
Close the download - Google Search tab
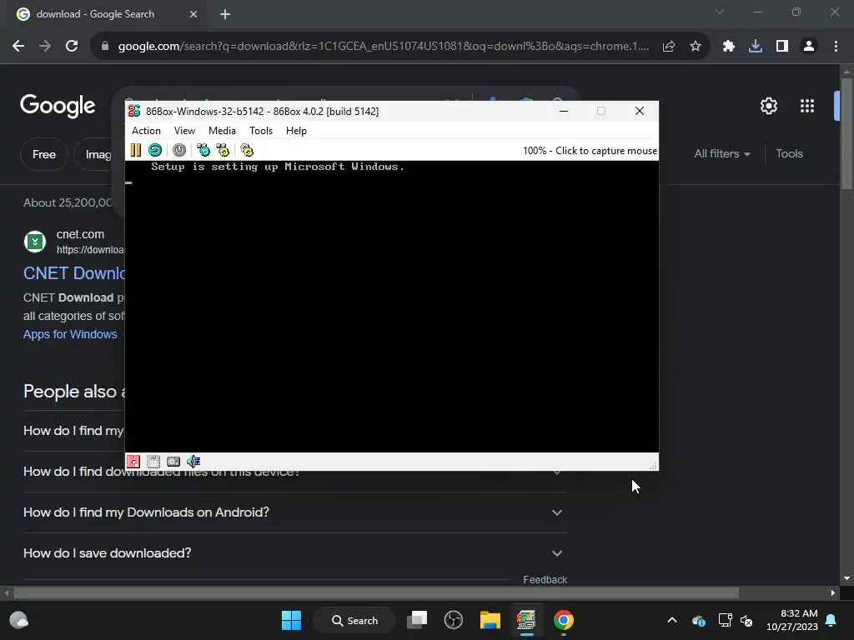(193, 14)
